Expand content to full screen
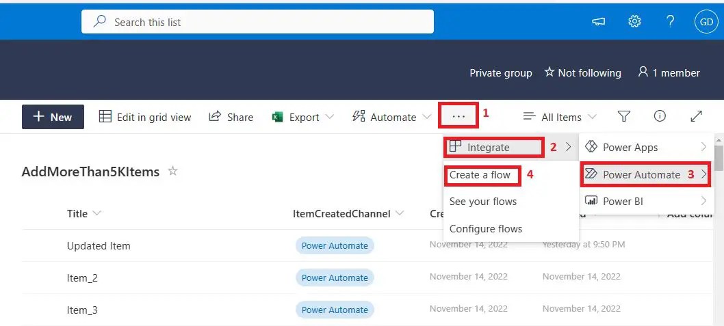Viewport: 724px width, 326px height. pyautogui.click(x=697, y=117)
